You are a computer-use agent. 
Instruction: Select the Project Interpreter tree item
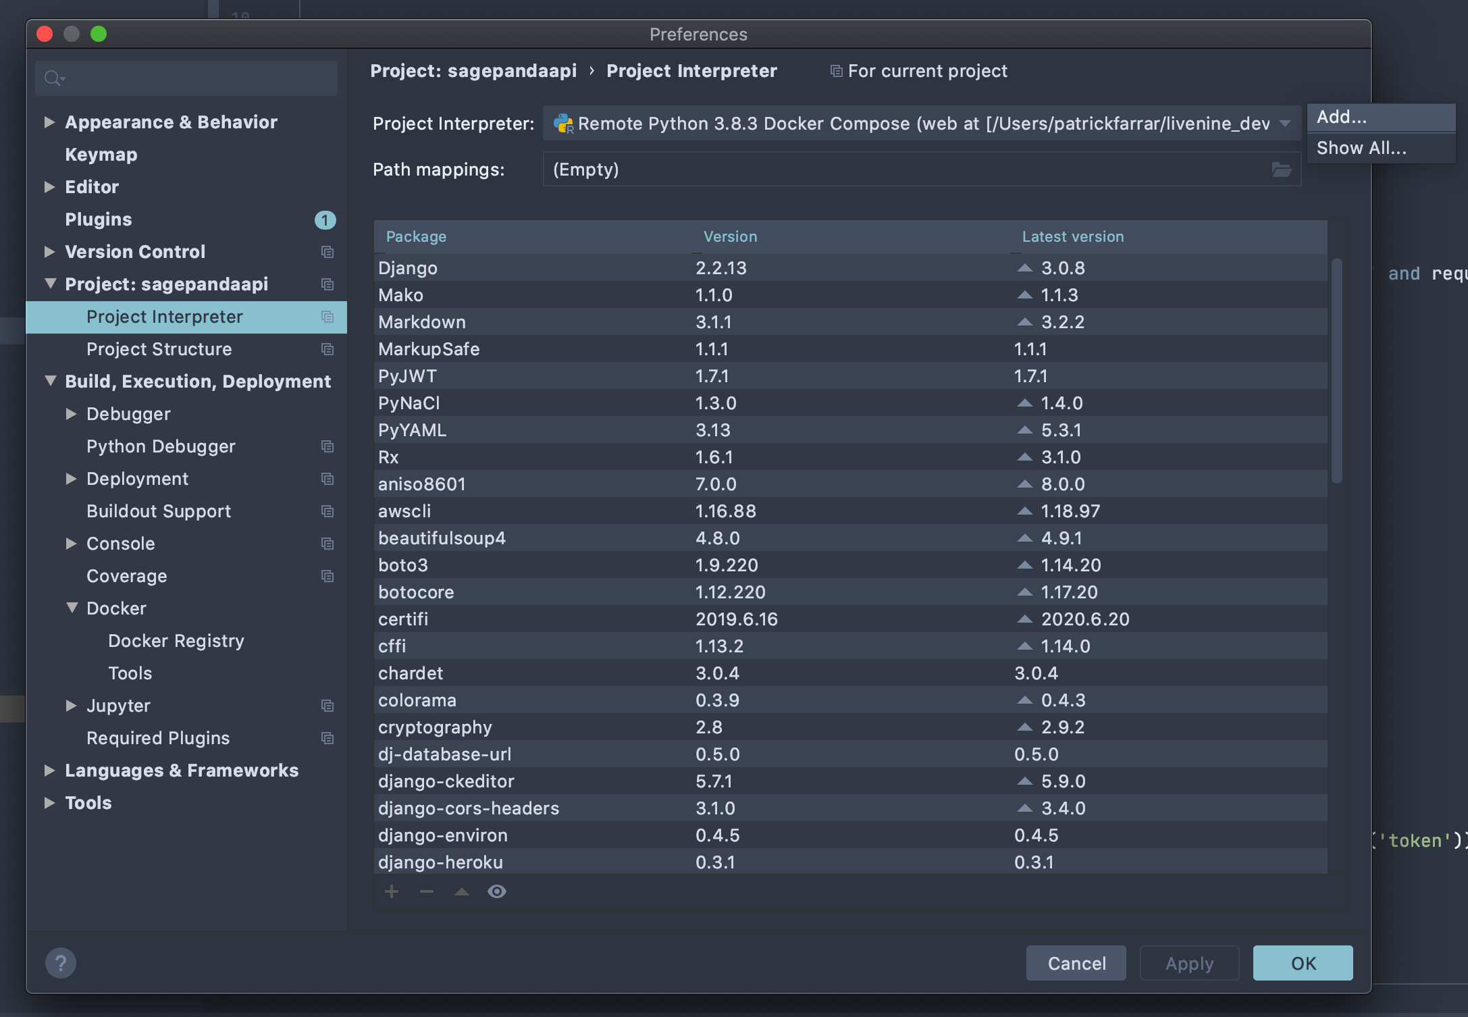(x=186, y=317)
